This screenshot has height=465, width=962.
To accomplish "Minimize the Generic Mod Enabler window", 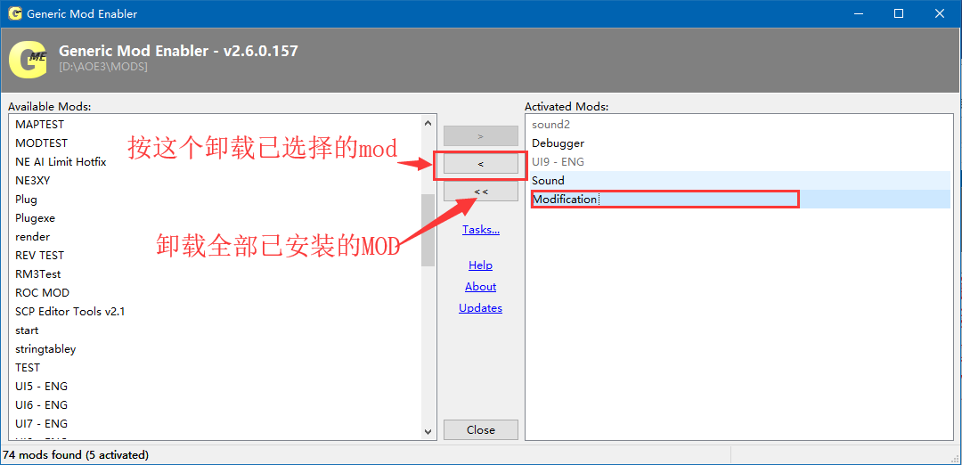I will pyautogui.click(x=860, y=13).
